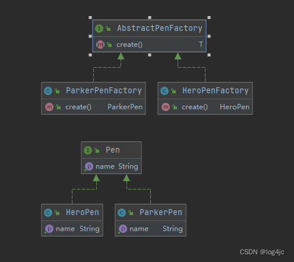This screenshot has height=262, width=294.
Task: Click the class icon of ParkerPenFactory
Action: click(x=48, y=91)
